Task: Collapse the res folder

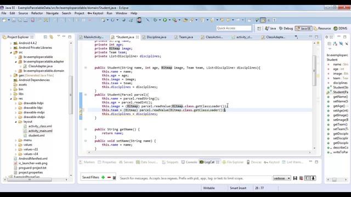Action: (x=11, y=99)
